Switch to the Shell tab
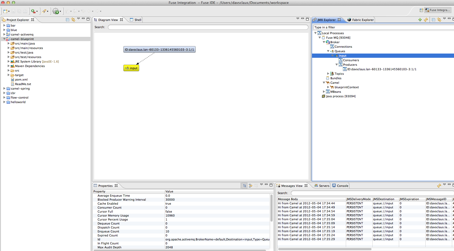The width and height of the screenshot is (454, 251). 136,20
